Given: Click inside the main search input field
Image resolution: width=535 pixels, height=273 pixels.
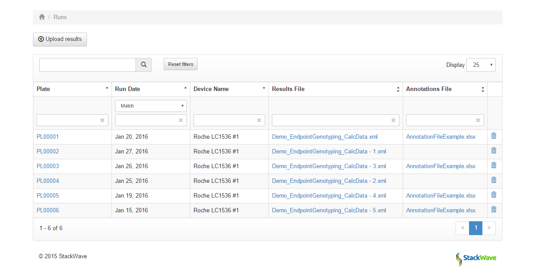Looking at the screenshot, I should 87,65.
